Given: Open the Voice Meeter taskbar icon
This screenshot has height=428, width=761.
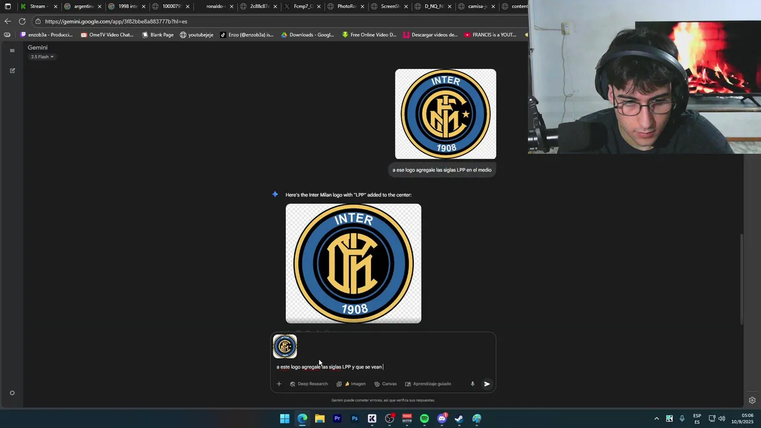Looking at the screenshot, I should coord(407,418).
